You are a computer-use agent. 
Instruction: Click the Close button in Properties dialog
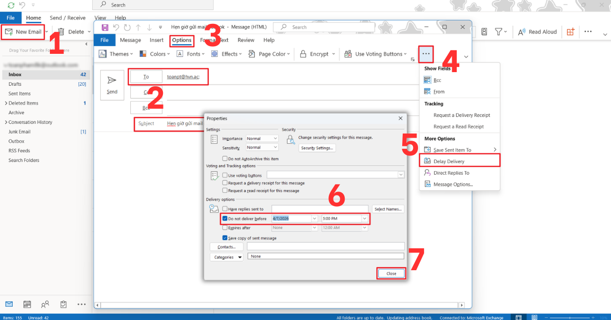tap(391, 273)
